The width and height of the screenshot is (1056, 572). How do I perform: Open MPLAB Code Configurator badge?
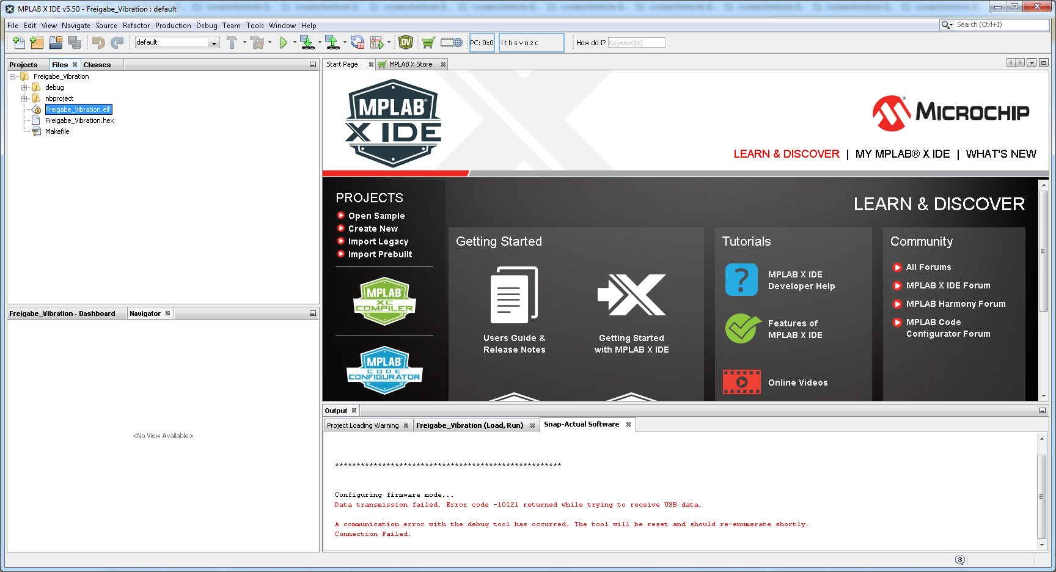click(384, 370)
